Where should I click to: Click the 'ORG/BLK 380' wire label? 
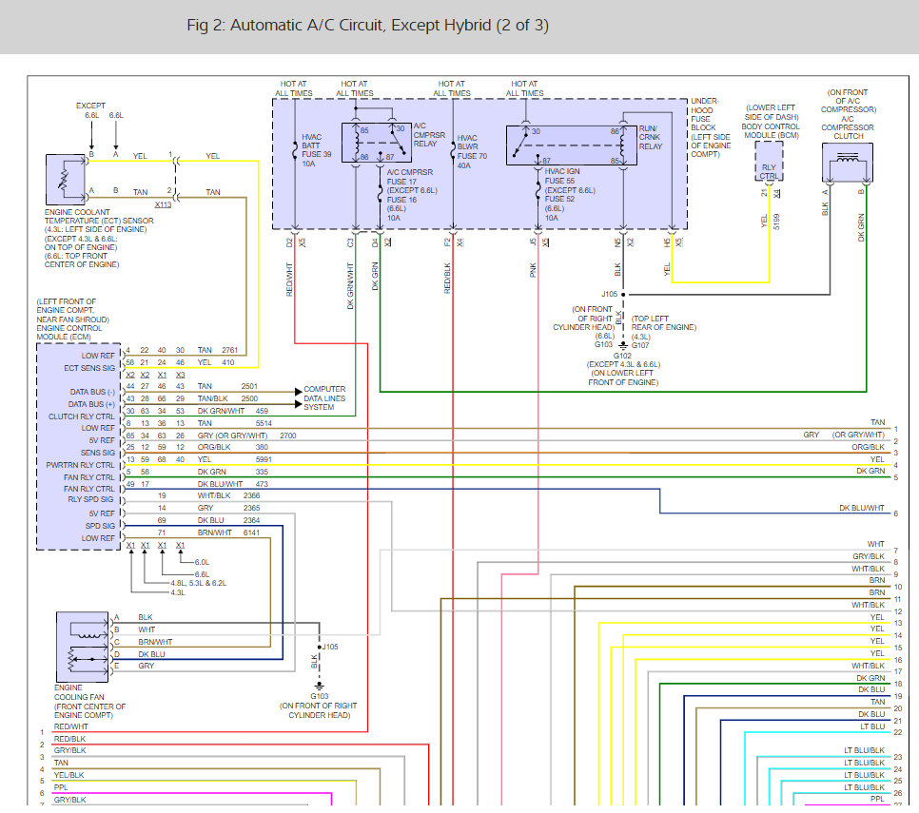click(x=233, y=447)
